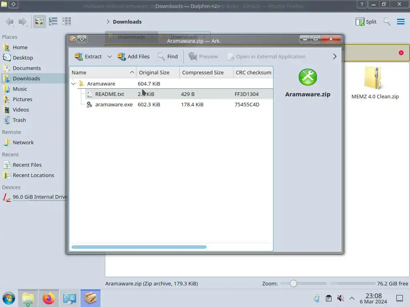
Task: Open the Start menu button
Action: click(x=9, y=298)
